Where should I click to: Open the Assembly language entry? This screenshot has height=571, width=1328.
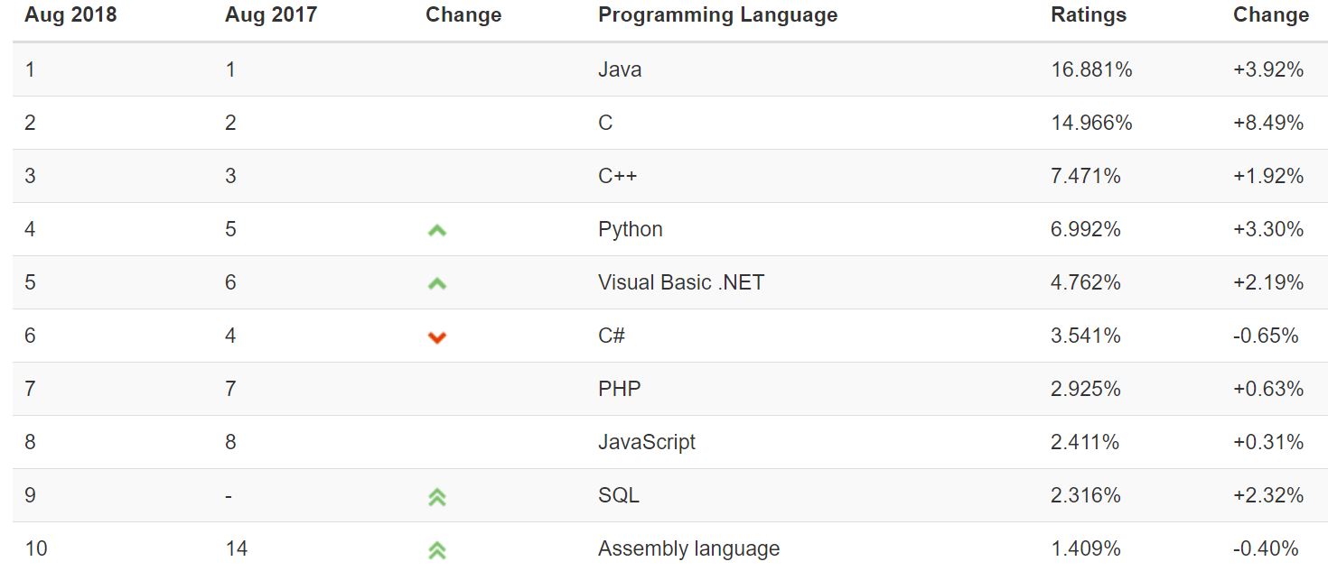point(688,548)
